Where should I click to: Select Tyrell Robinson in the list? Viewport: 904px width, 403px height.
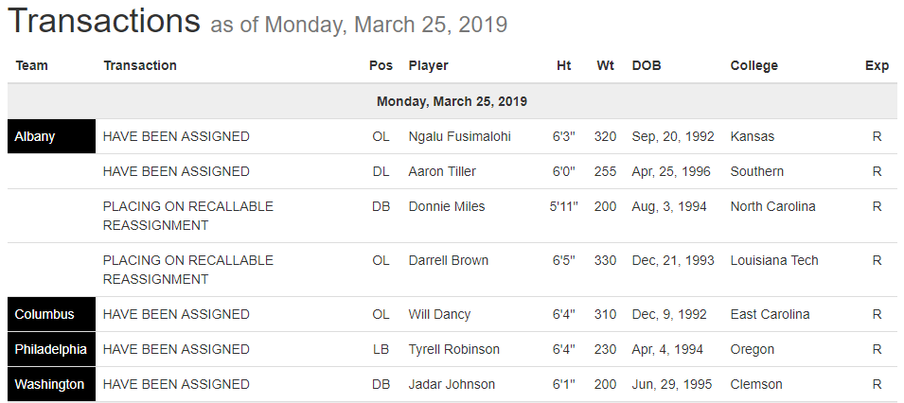(453, 349)
